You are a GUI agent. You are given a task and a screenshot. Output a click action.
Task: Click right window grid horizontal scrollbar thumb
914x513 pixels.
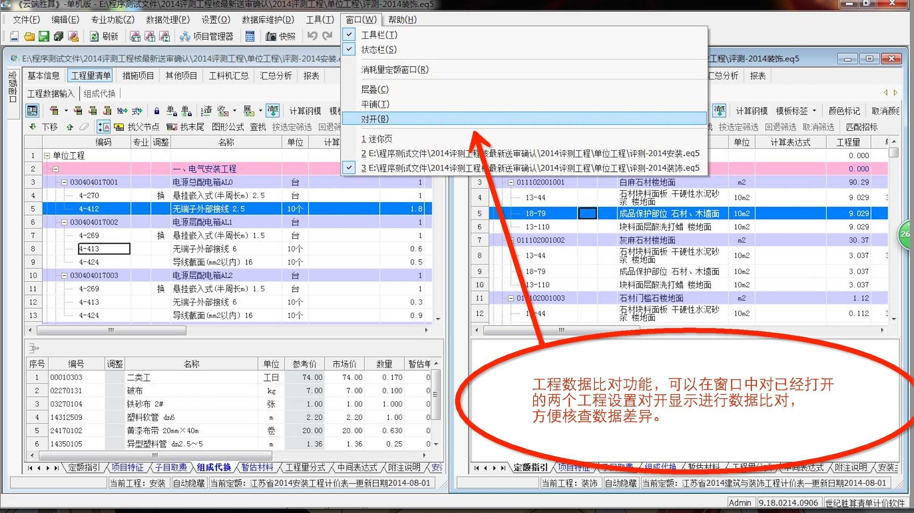pyautogui.click(x=561, y=330)
